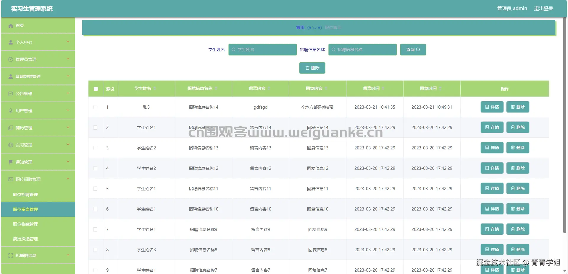Sort table by the 招聘信息名称 column arrows

point(216,89)
